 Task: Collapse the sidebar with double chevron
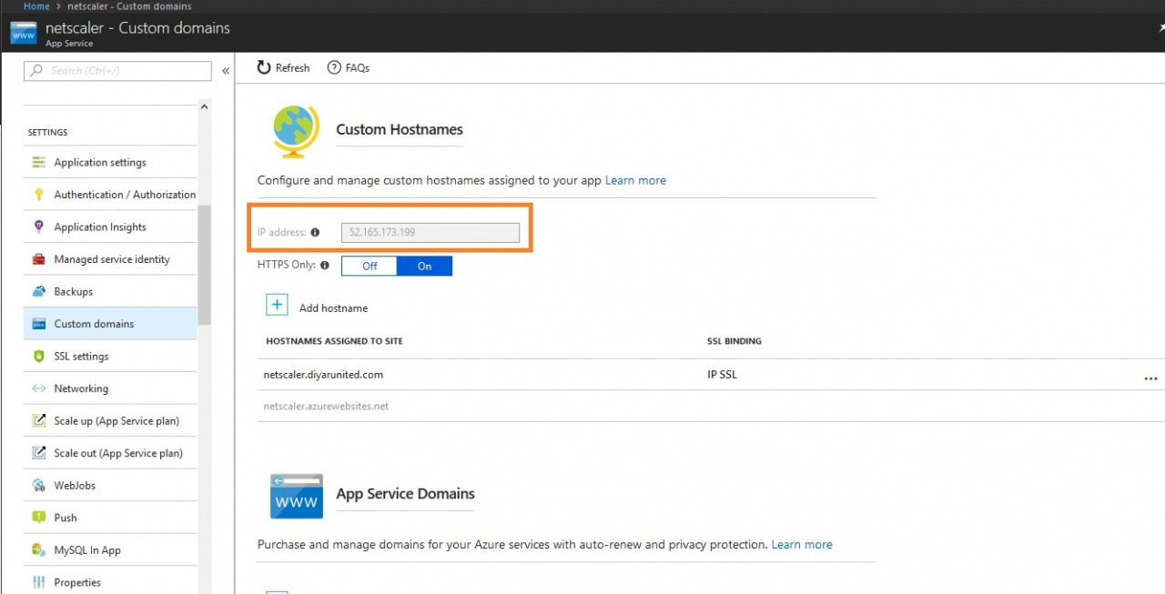[x=226, y=70]
